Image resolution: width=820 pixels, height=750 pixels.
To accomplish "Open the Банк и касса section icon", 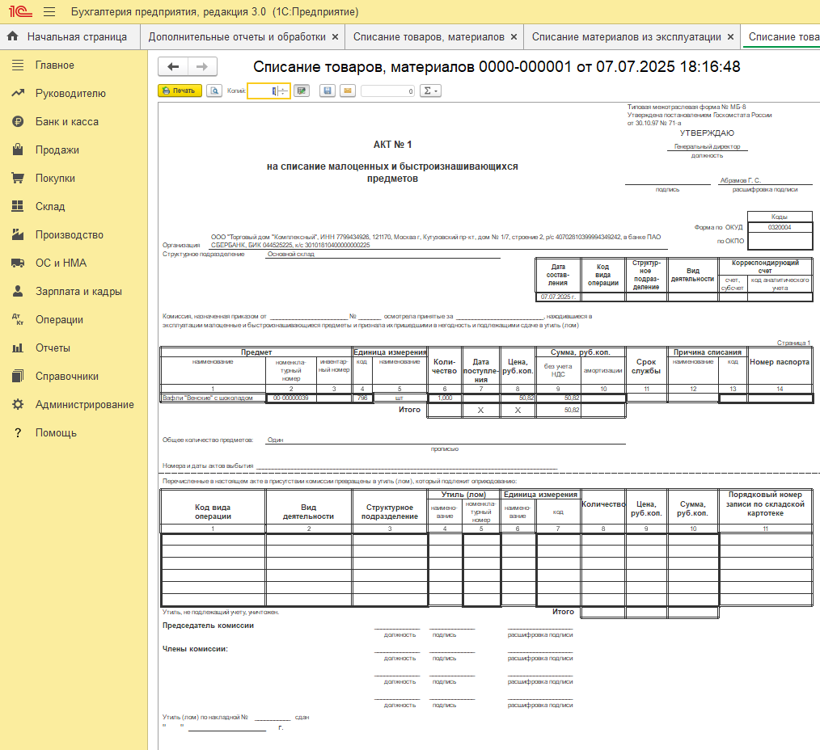I will pyautogui.click(x=18, y=122).
